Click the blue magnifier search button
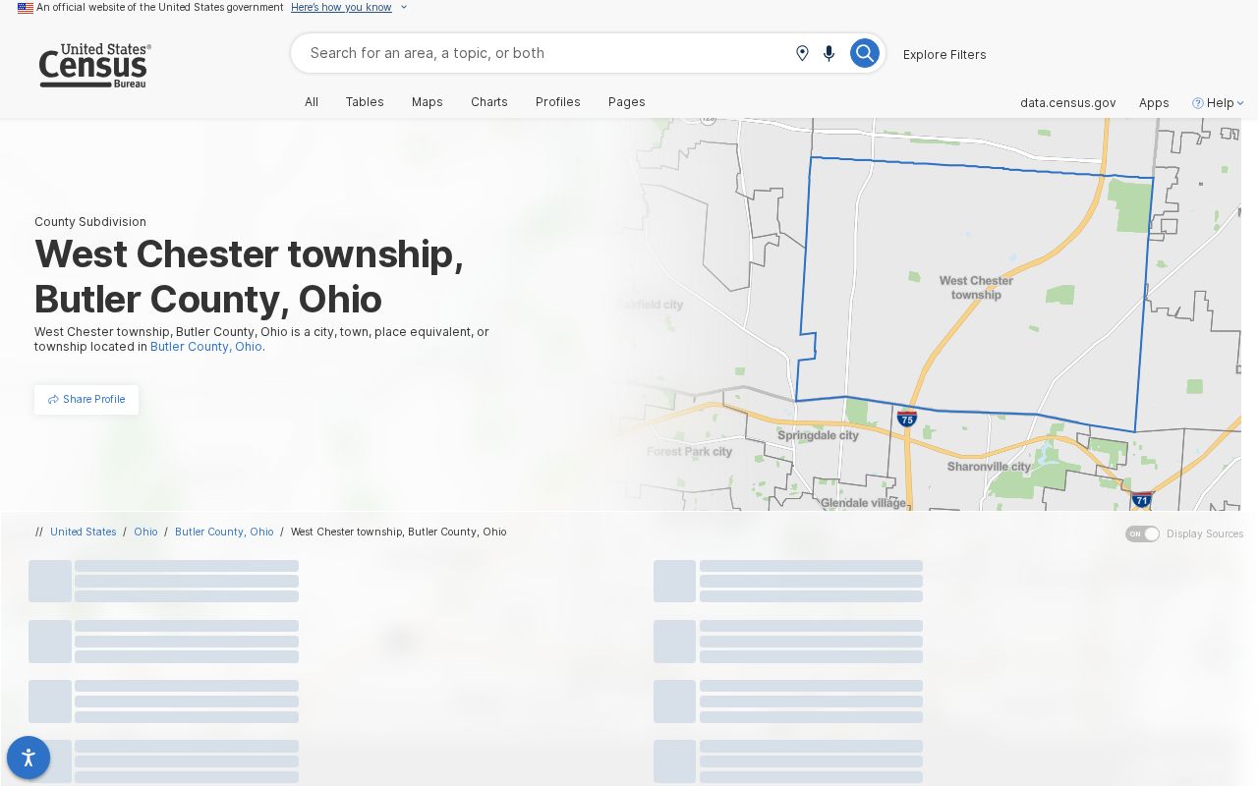 tap(864, 53)
